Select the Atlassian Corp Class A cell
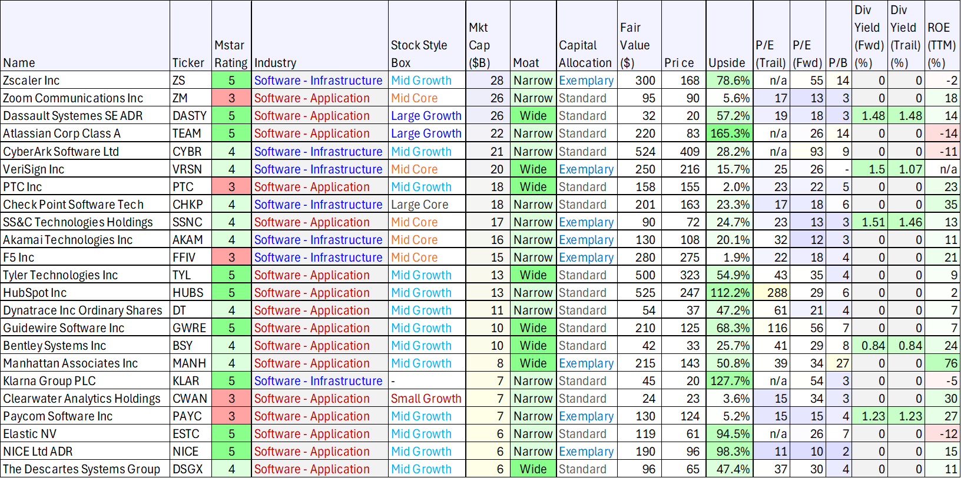Screen dimensions: 961x478 tap(85, 133)
